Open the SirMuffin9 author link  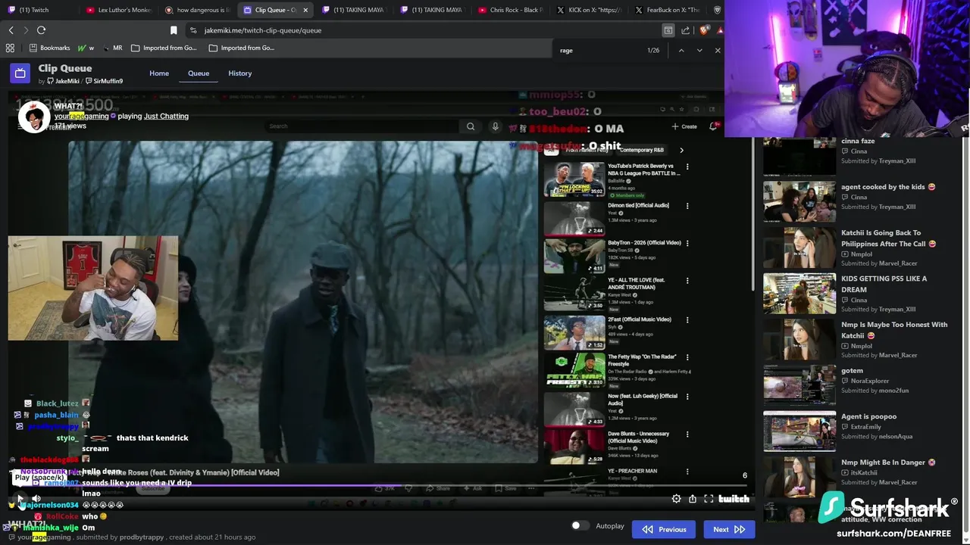104,81
